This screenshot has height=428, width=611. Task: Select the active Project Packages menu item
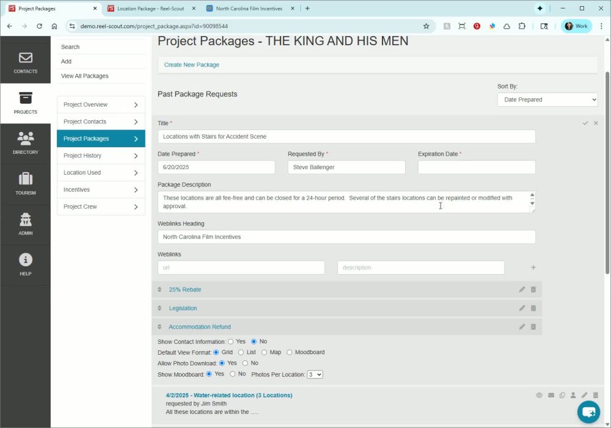point(101,139)
